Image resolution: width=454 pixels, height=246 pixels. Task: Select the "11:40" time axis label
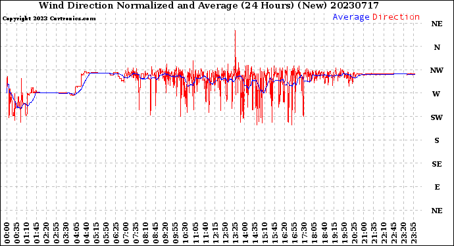[x=205, y=233]
